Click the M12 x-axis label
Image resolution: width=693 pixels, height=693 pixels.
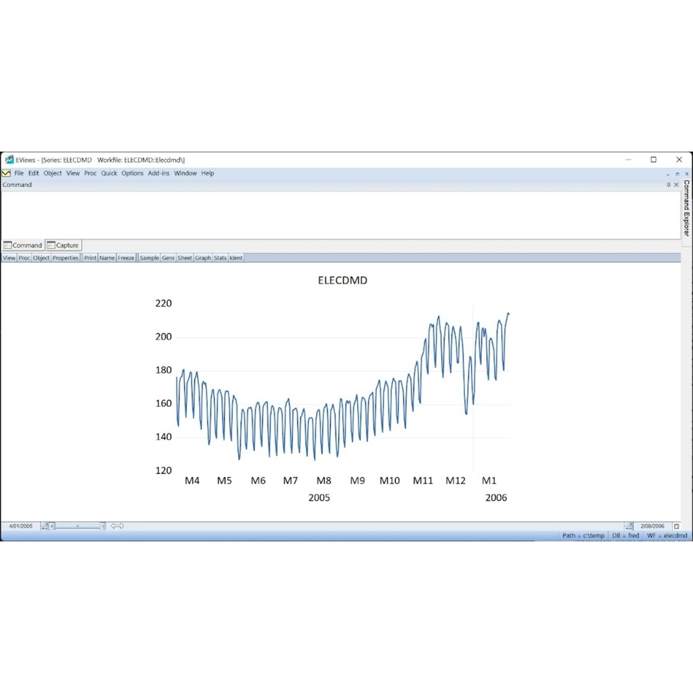pyautogui.click(x=455, y=480)
